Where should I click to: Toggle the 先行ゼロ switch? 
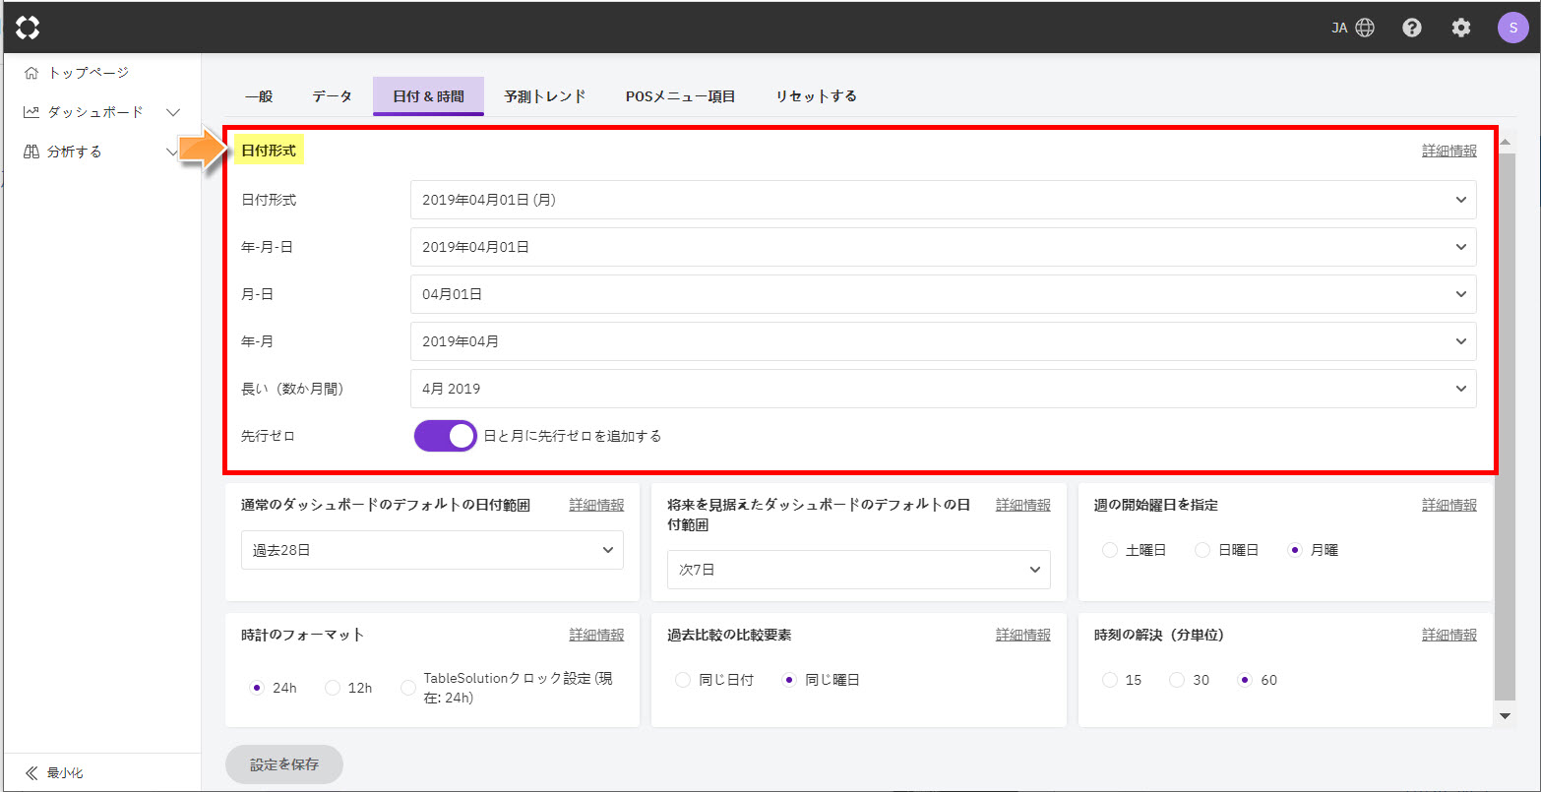point(446,436)
